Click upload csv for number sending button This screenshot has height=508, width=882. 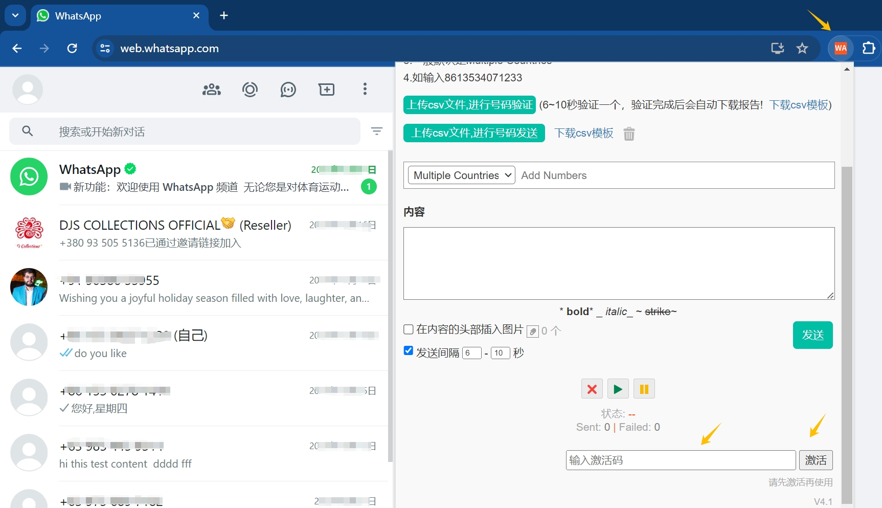(x=474, y=133)
